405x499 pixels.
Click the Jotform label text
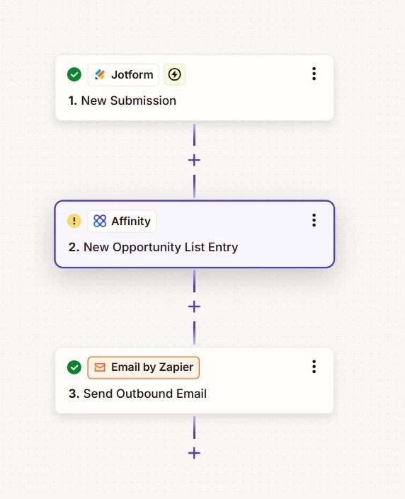[132, 75]
